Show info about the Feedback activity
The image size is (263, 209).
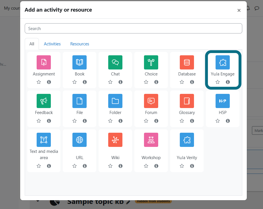point(49,121)
